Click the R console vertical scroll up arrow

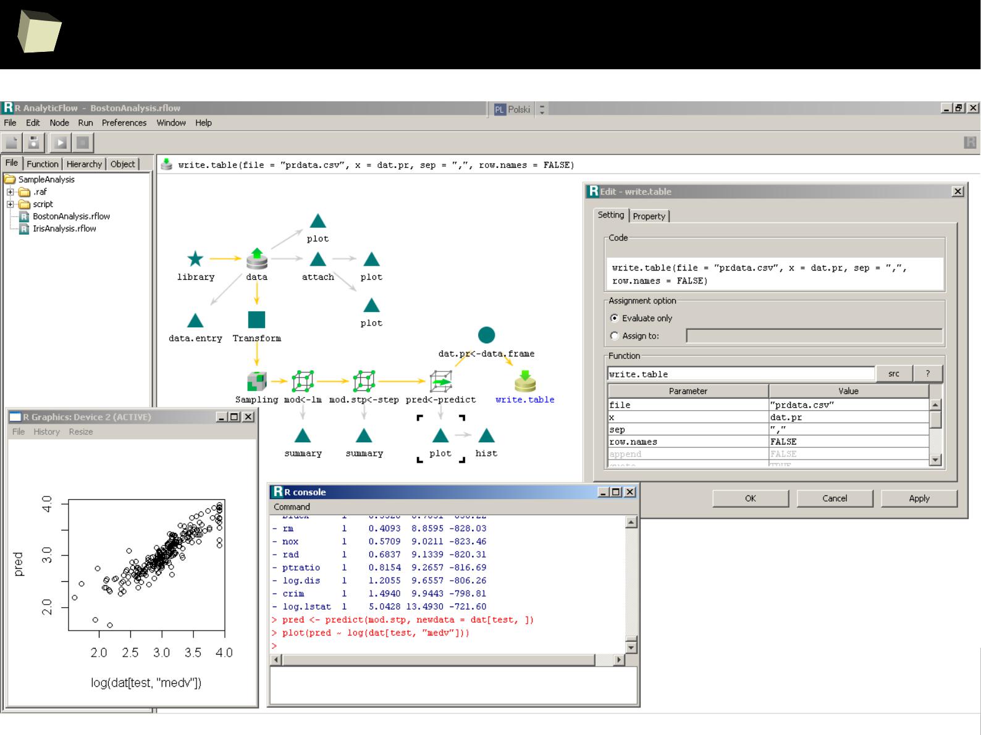pos(631,523)
